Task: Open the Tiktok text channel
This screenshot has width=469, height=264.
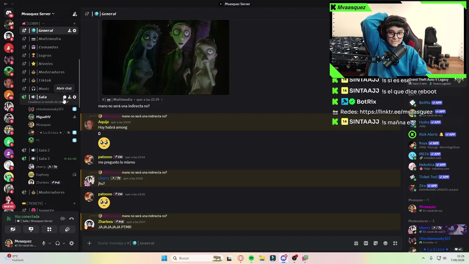Action: pos(49,80)
